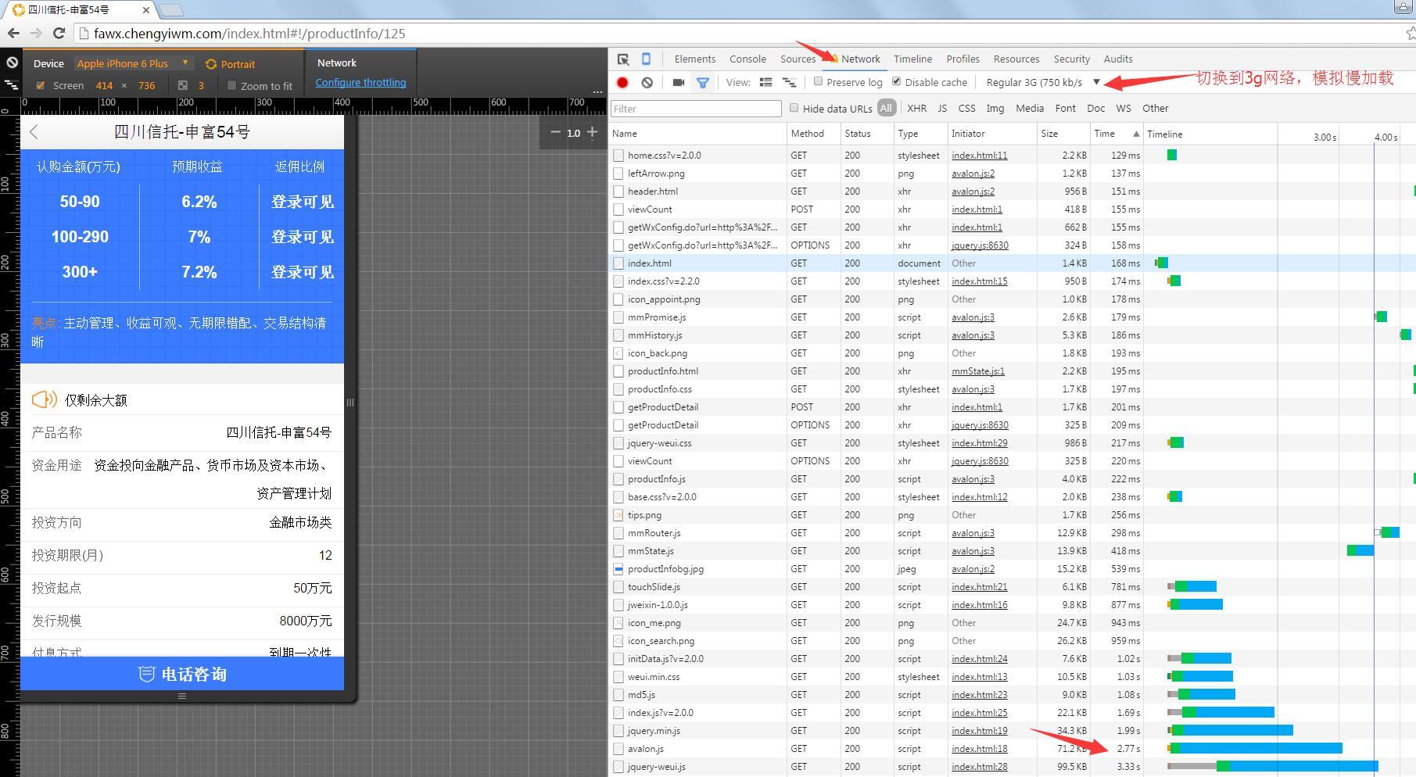Zoom in with the plus icon
The height and width of the screenshot is (777, 1416).
click(x=592, y=132)
